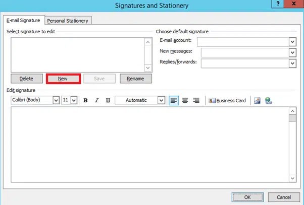Open the Calibri (Body) font dropdown

56,101
